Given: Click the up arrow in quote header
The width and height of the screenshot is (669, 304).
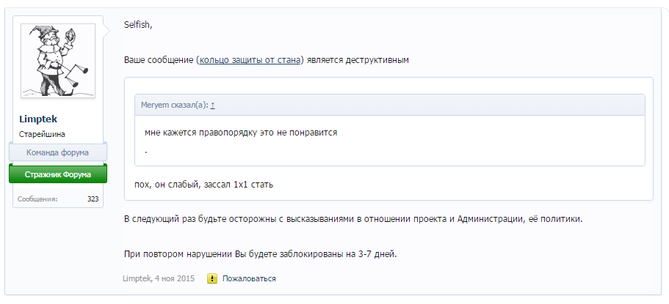Looking at the screenshot, I should tap(212, 105).
